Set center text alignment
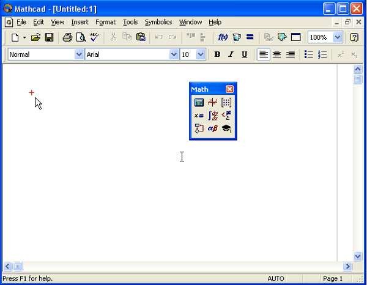This screenshot has height=285, width=367. pyautogui.click(x=277, y=54)
